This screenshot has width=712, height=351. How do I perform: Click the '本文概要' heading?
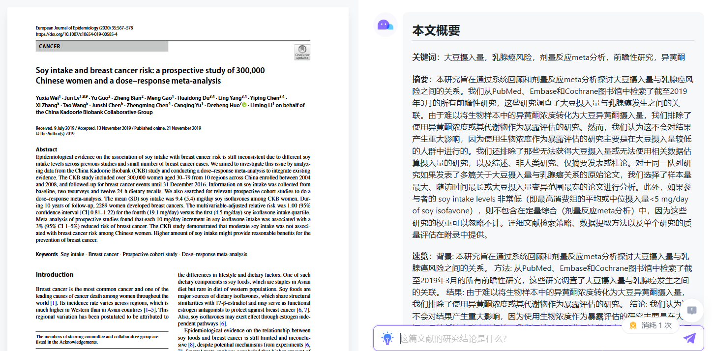coord(436,30)
